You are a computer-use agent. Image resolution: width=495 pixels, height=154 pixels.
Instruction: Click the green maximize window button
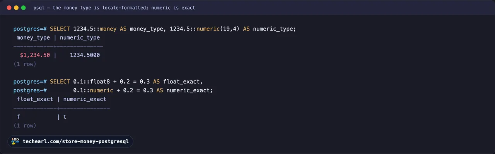(x=23, y=8)
